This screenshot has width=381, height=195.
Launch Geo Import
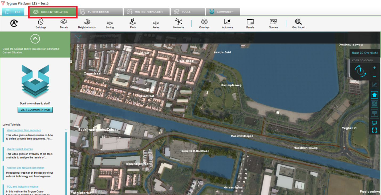tap(299, 23)
